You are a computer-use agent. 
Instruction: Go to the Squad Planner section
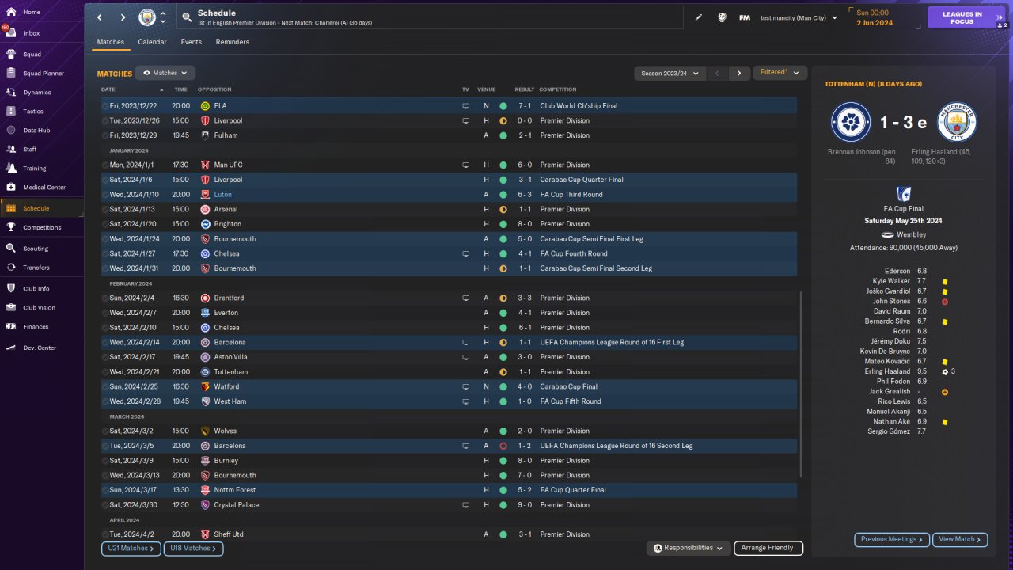[x=41, y=74]
